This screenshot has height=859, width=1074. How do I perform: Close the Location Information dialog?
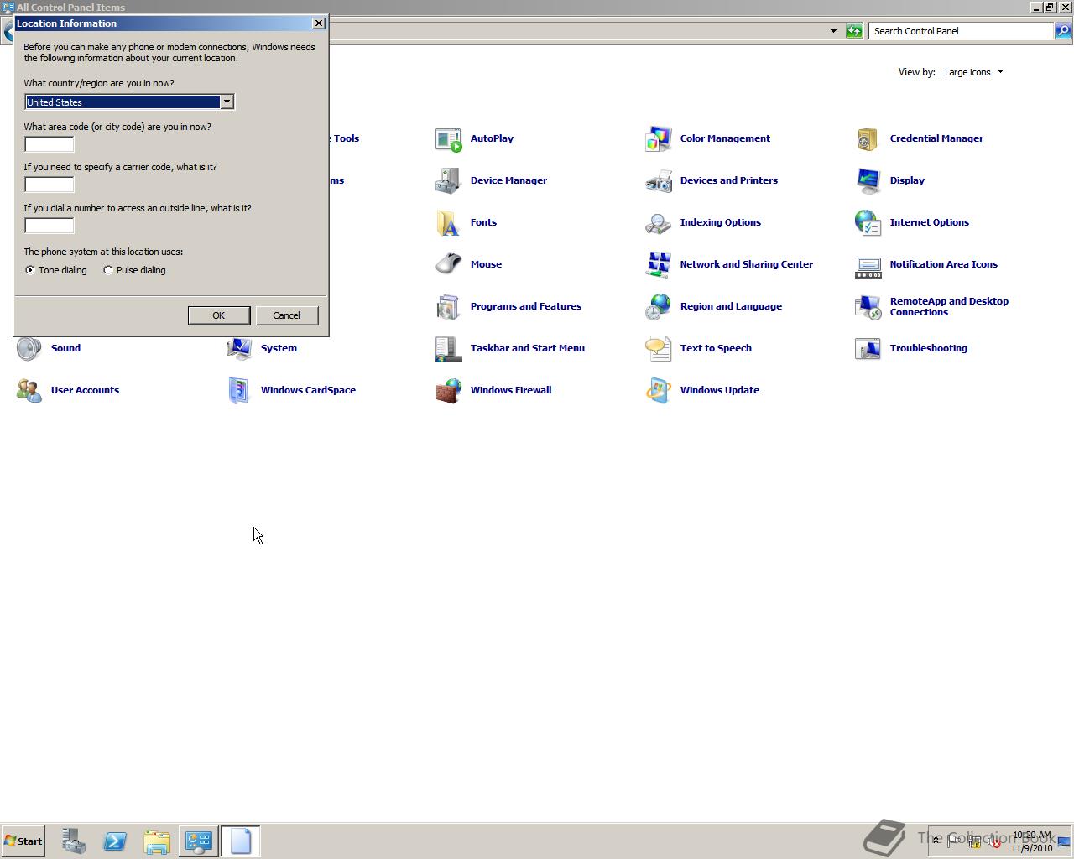click(x=319, y=23)
